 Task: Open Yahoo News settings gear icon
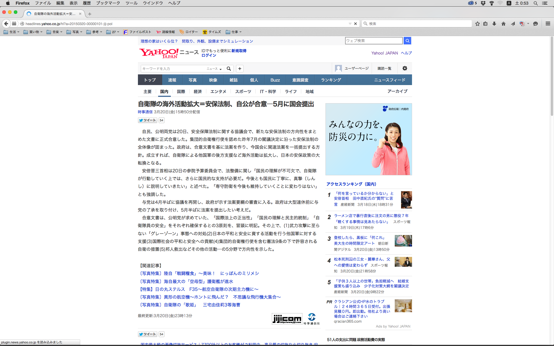pyautogui.click(x=405, y=68)
